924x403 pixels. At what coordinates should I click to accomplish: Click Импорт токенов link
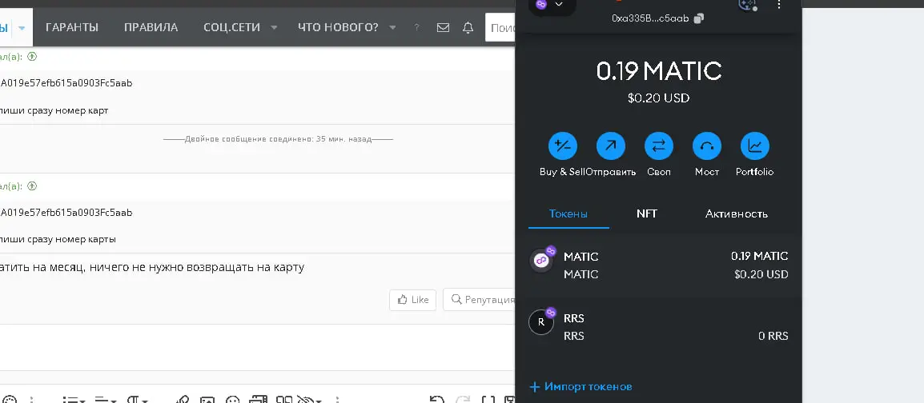(581, 386)
